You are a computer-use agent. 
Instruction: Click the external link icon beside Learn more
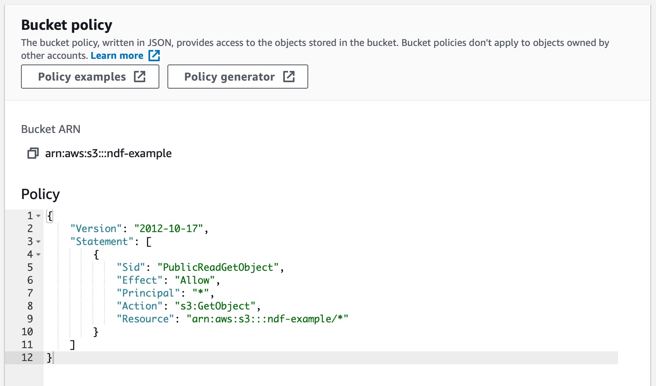[154, 56]
